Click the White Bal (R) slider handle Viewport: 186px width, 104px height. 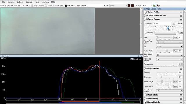pos(162,81)
